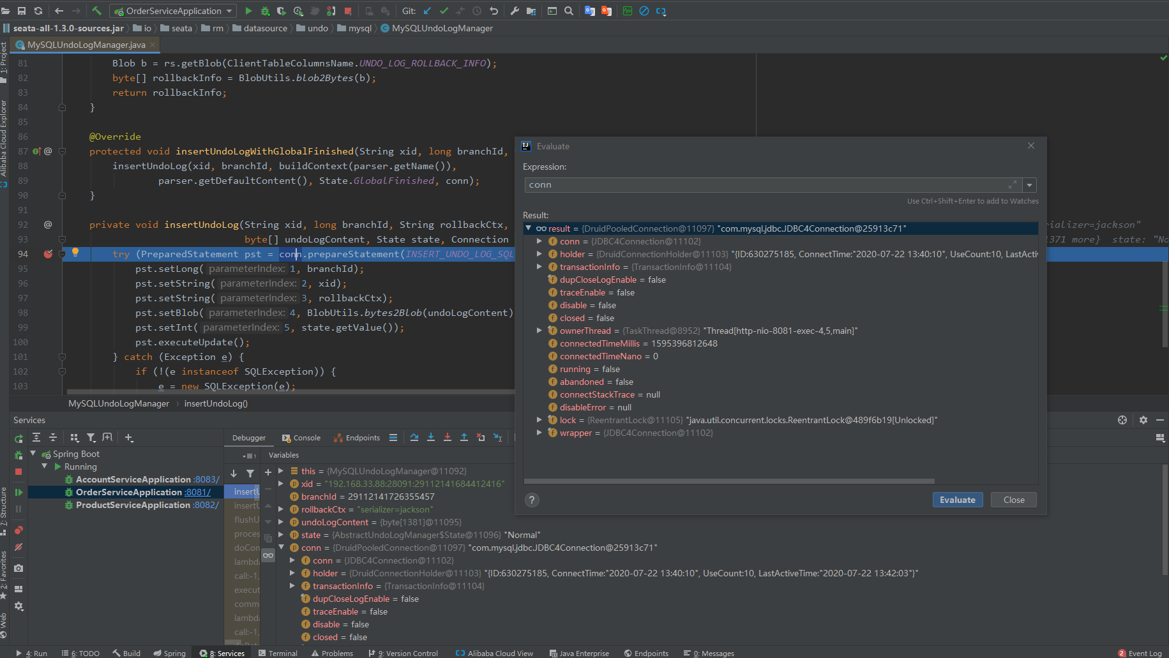1169x658 pixels.
Task: Expand the xid variable in Variables pane
Action: (281, 484)
